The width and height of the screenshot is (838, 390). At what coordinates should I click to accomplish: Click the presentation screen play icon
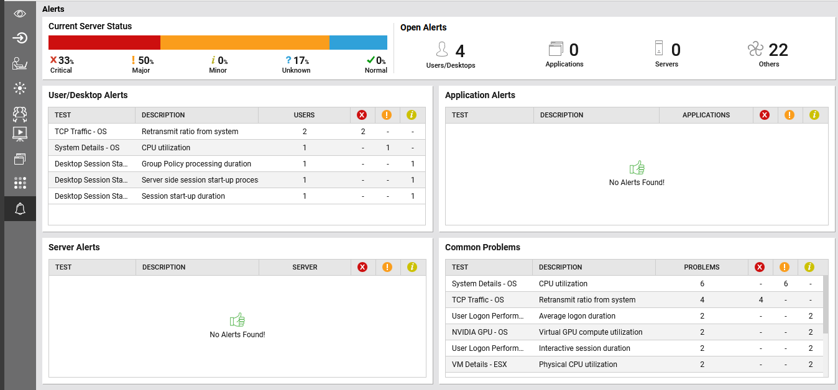coord(20,133)
